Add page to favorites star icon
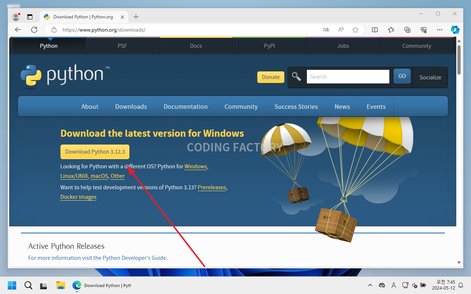The width and height of the screenshot is (471, 294). click(355, 30)
